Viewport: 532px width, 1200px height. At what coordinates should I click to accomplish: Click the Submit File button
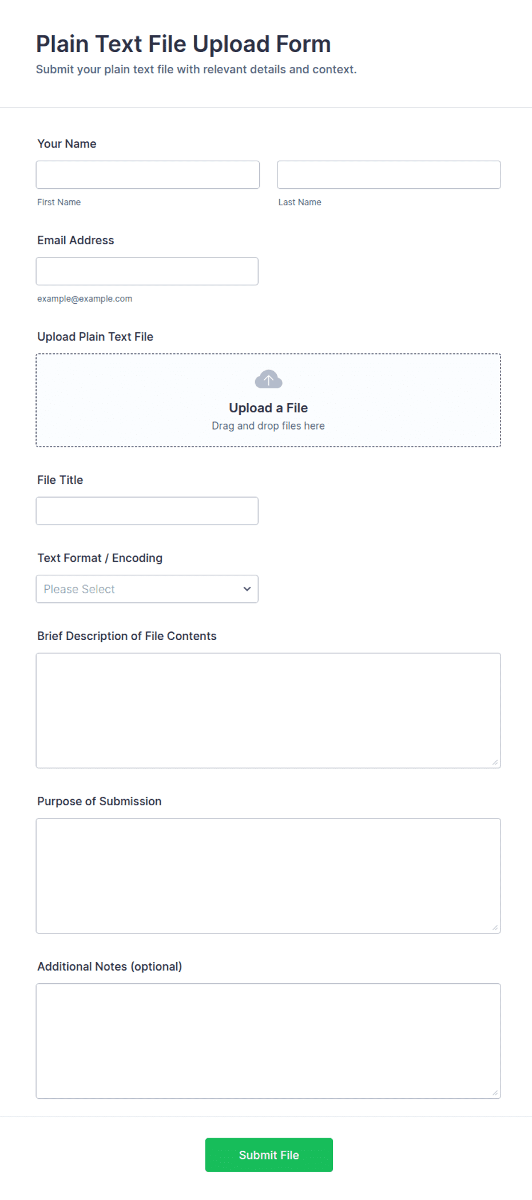[x=269, y=1154]
